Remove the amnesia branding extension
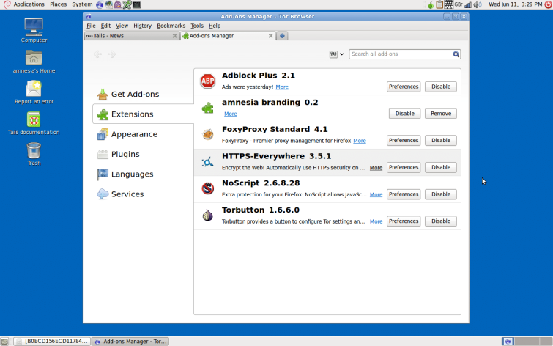 pyautogui.click(x=441, y=114)
